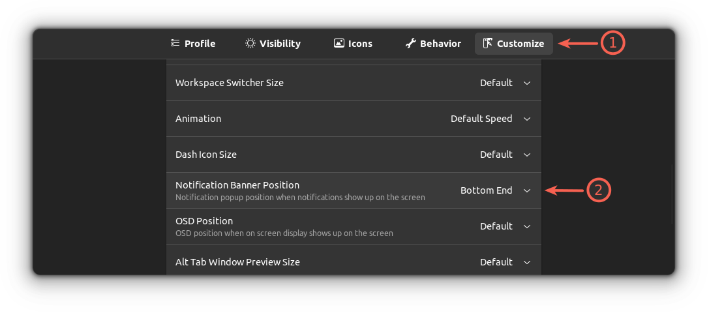Image resolution: width=709 pixels, height=313 pixels.
Task: Expand the Dash Icon Size chevron
Action: (527, 155)
